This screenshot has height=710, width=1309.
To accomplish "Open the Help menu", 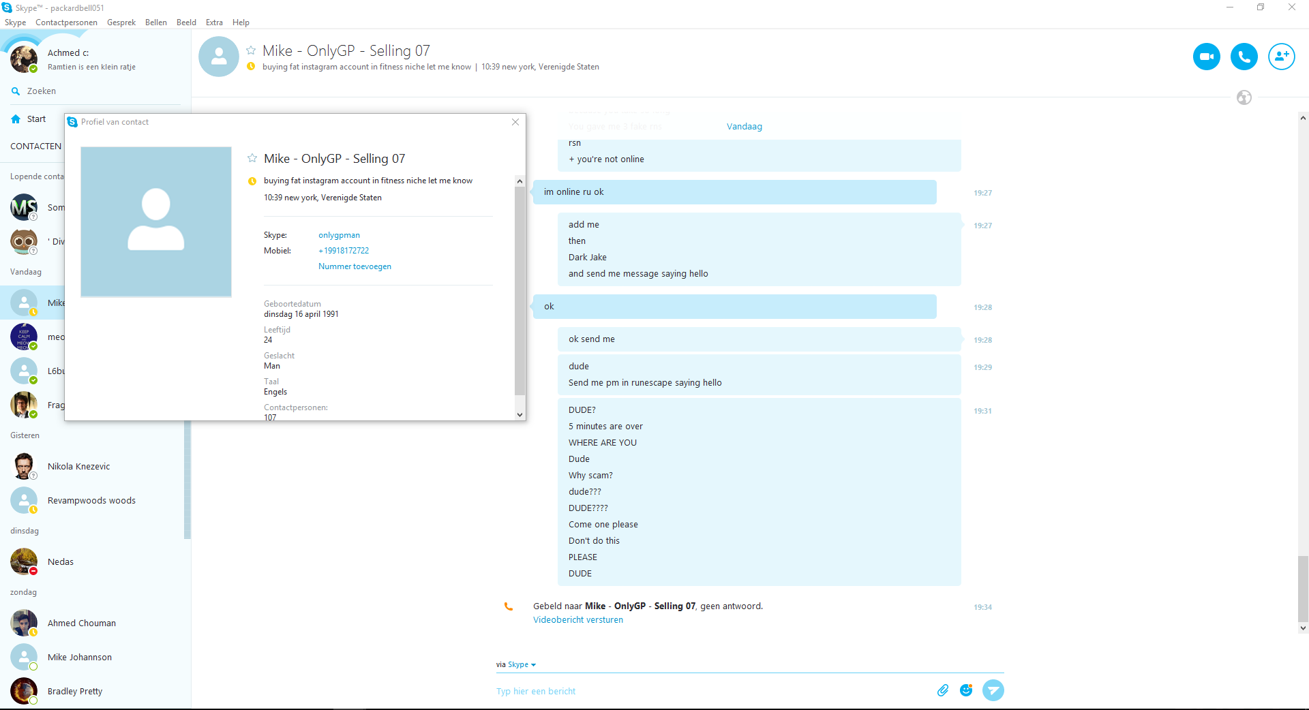I will (x=241, y=22).
